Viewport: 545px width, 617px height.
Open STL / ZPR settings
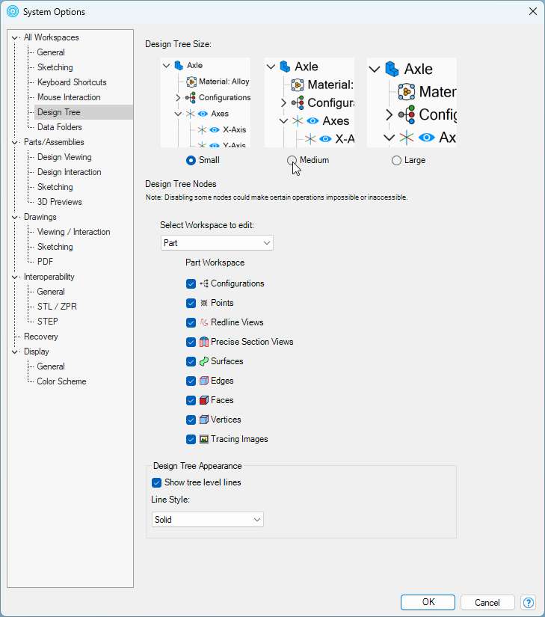(57, 307)
